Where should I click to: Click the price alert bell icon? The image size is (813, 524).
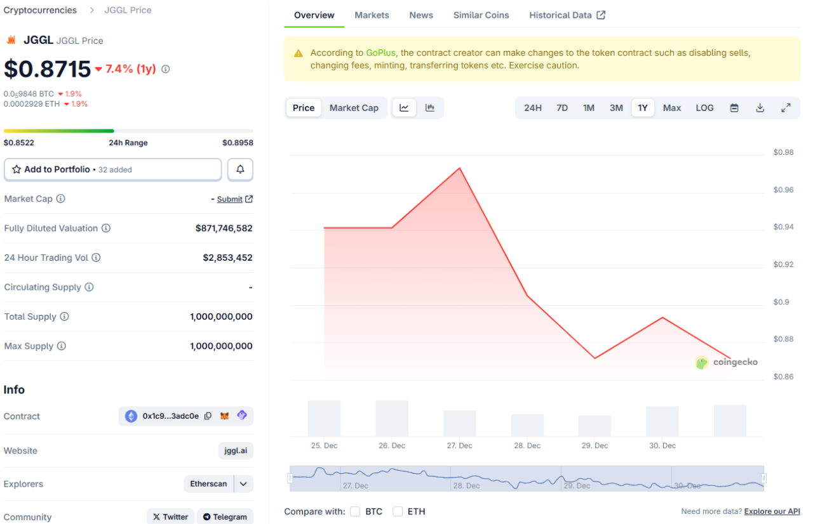[x=240, y=169]
